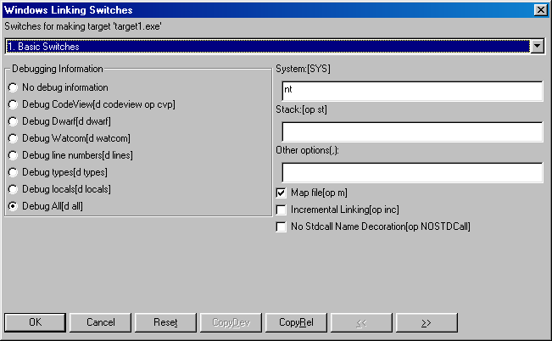
Task: Choose Debug CodeView option
Action: 13,104
